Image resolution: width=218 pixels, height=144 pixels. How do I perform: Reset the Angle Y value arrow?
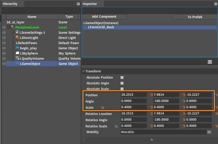click(184, 101)
